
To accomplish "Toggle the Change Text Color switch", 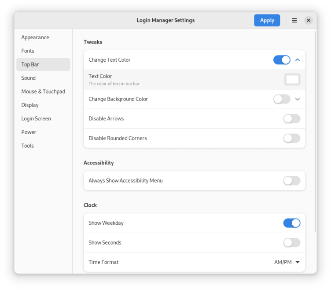I will 282,60.
